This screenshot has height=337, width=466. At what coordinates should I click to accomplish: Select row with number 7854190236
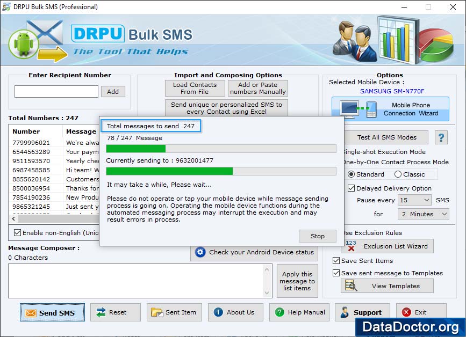pyautogui.click(x=55, y=197)
